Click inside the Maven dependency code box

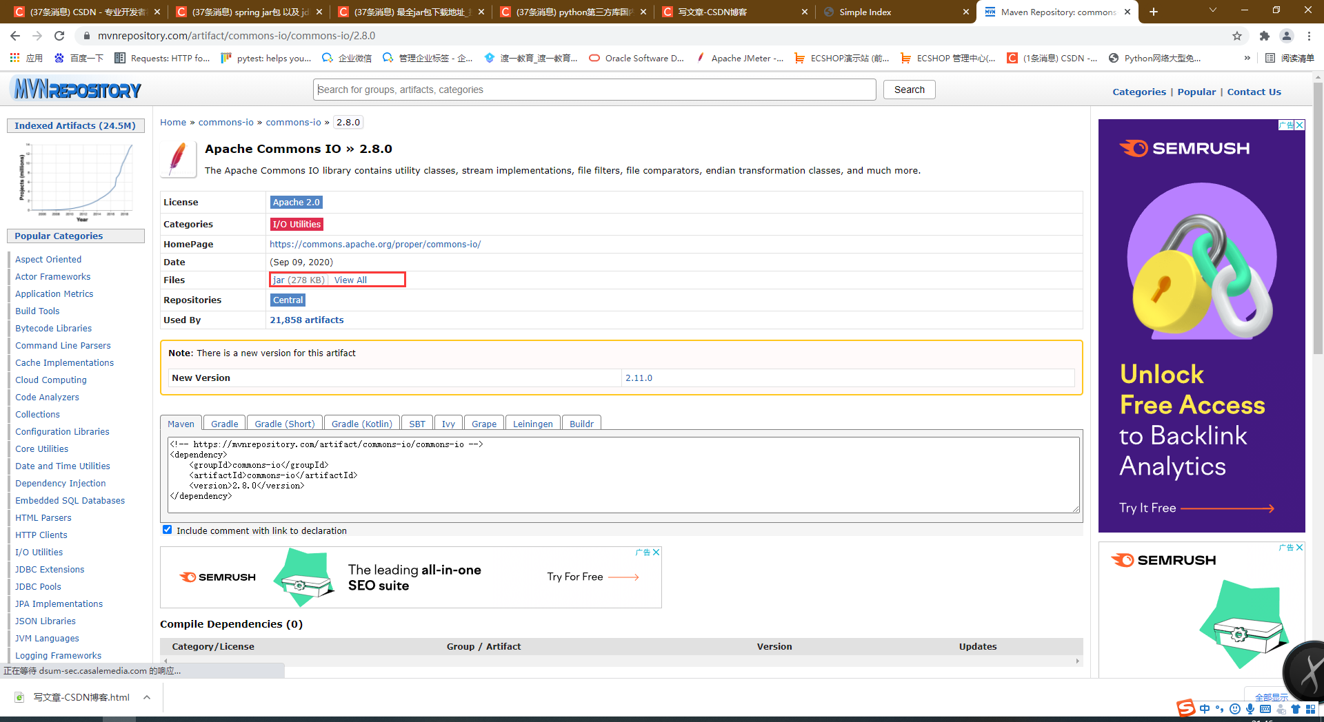[x=623, y=475]
